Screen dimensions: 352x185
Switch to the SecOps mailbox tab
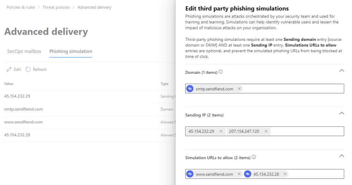tap(24, 51)
